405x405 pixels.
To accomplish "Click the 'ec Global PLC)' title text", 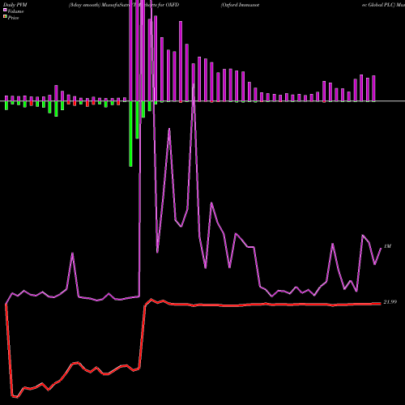I will 379,5.
